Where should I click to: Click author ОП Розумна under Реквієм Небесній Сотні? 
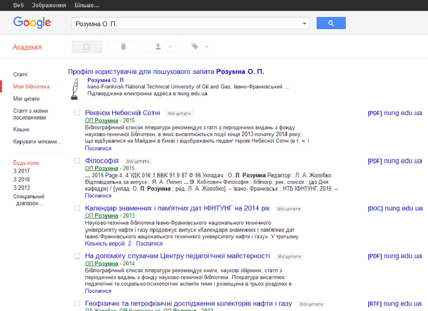coord(102,120)
